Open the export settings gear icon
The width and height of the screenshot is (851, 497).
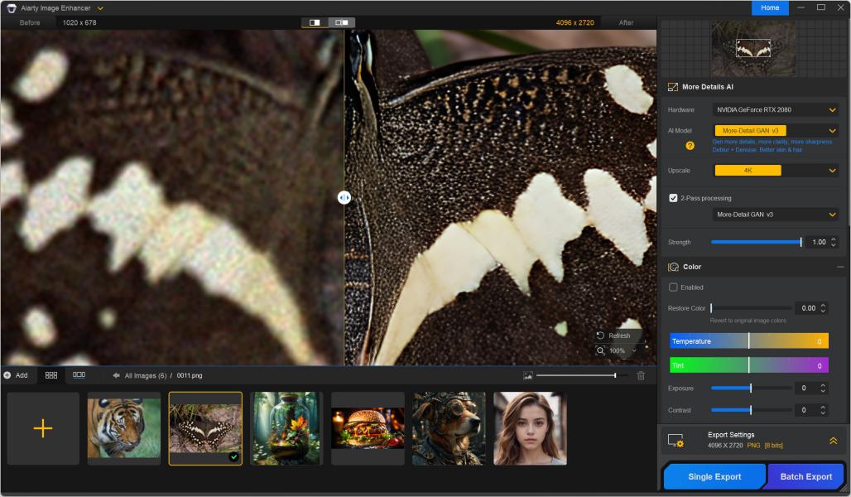[676, 441]
